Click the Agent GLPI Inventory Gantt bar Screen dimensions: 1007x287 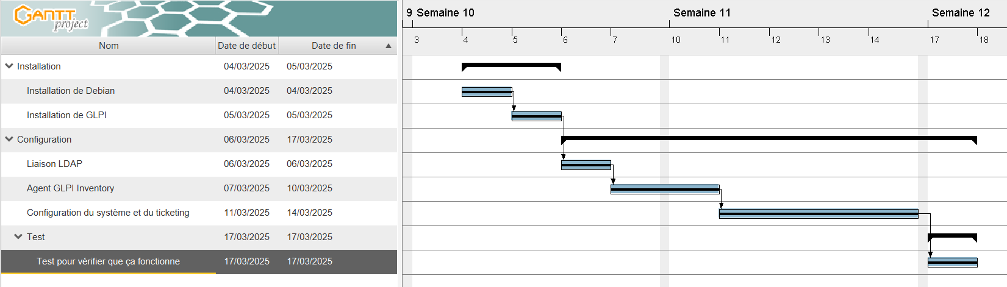pos(665,190)
